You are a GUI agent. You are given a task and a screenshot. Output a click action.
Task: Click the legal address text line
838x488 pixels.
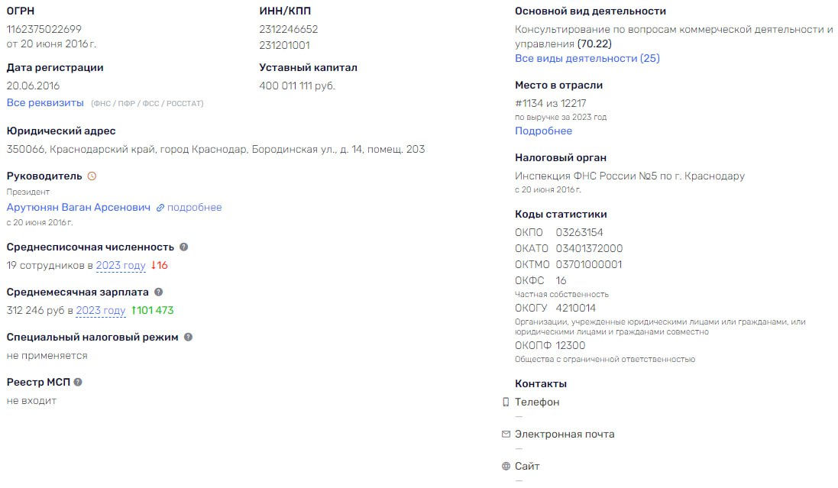click(x=216, y=149)
